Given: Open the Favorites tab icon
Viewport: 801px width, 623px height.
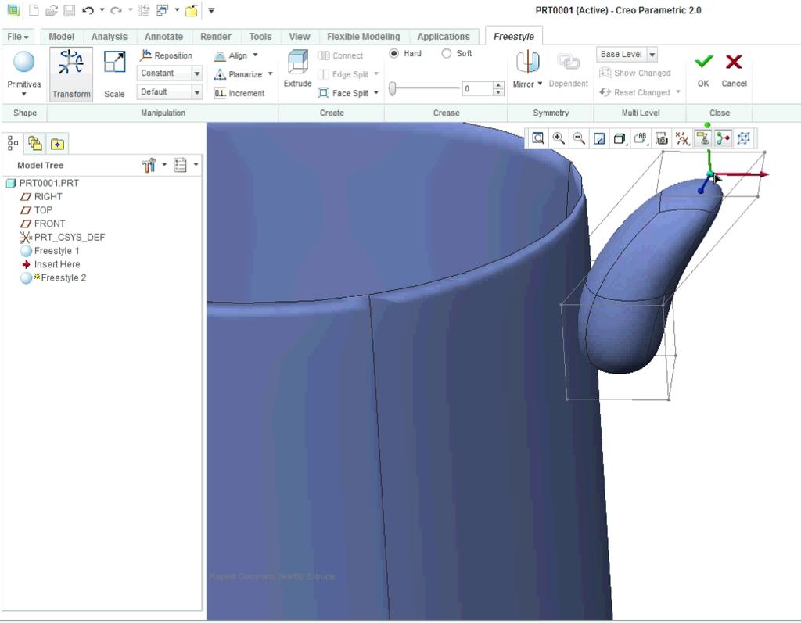Looking at the screenshot, I should tap(57, 144).
